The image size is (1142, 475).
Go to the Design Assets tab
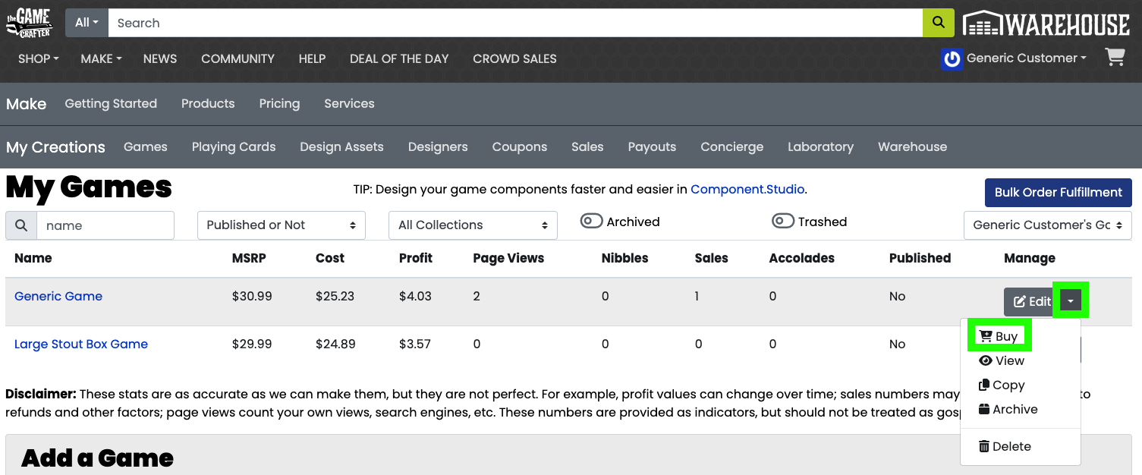[x=341, y=146]
